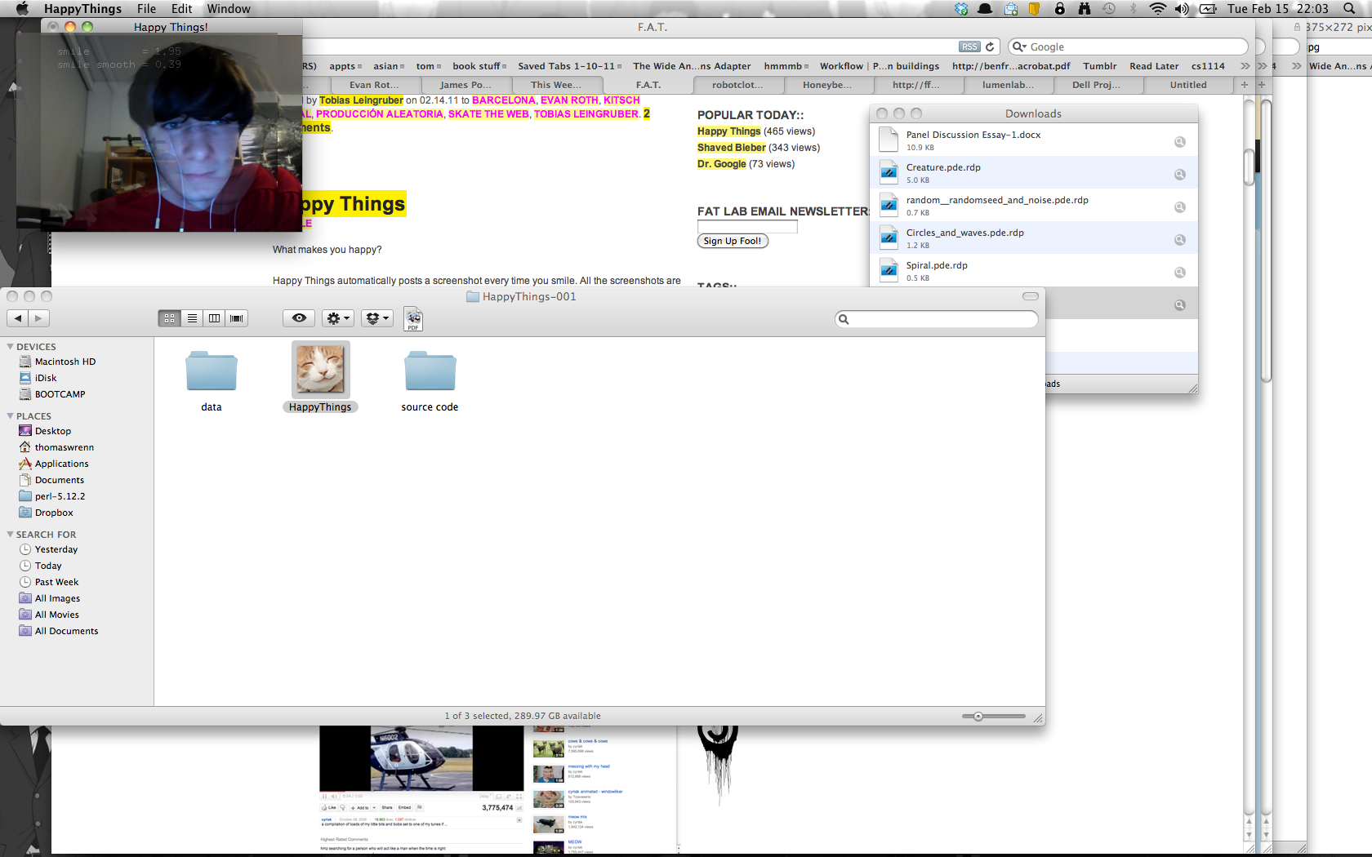Open the File menu
Image resolution: width=1372 pixels, height=857 pixels.
pos(146,9)
